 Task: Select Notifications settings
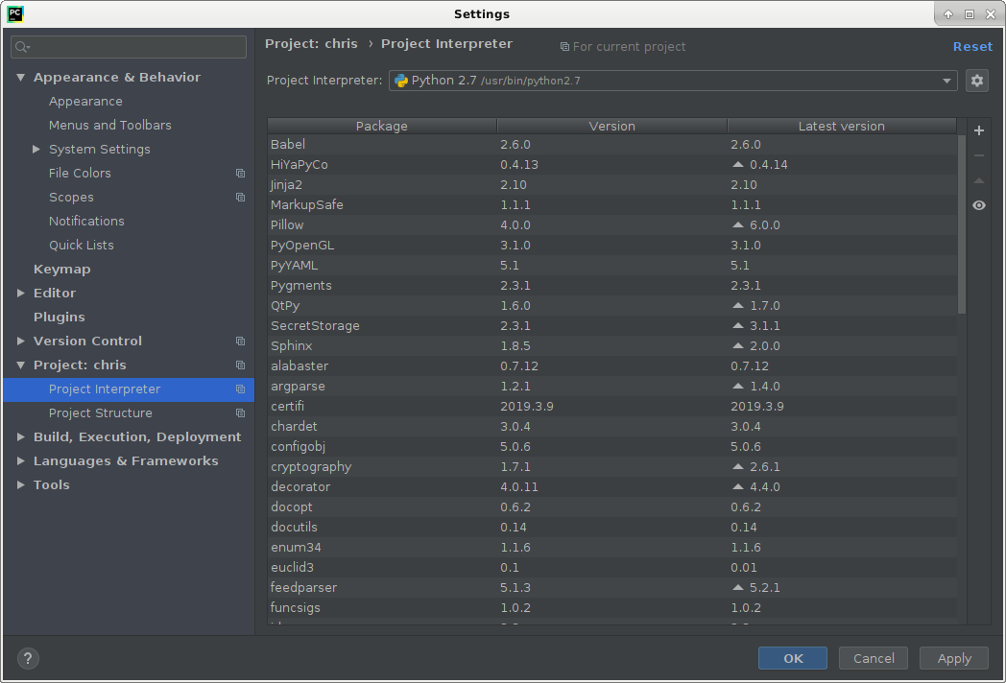[x=86, y=222]
